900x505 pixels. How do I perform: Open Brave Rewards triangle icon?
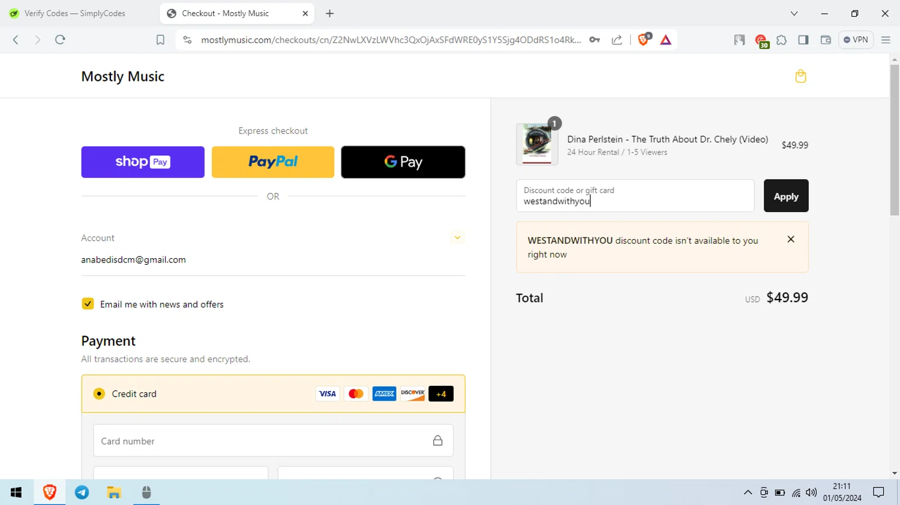pos(666,40)
